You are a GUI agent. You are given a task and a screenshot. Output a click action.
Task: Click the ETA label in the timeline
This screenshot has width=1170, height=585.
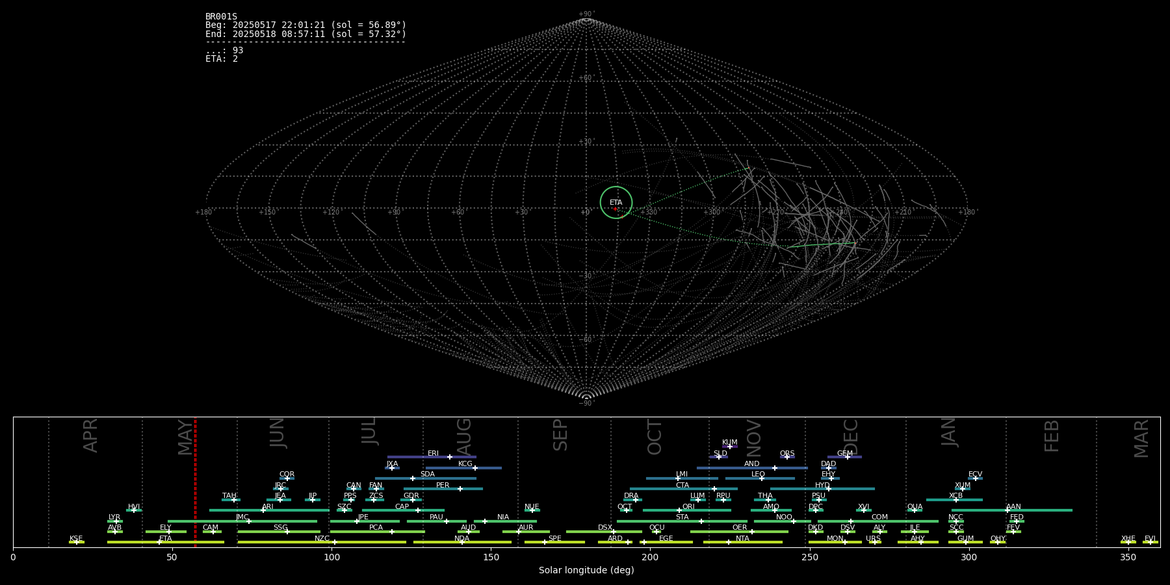166,539
